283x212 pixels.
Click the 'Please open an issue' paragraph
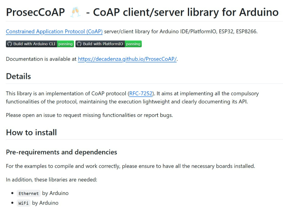coord(89,115)
